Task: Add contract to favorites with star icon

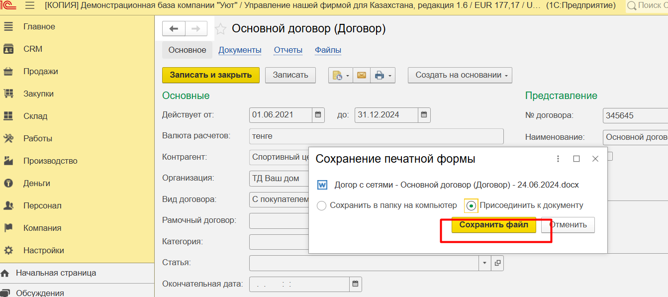Action: pos(220,29)
